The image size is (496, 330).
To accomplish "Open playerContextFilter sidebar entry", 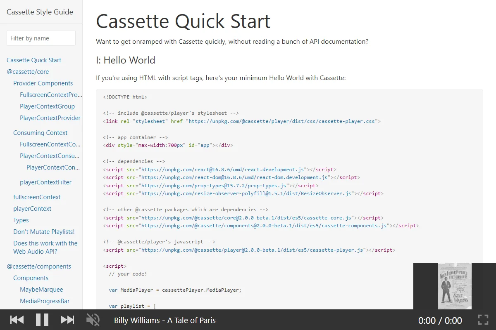I will point(45,182).
